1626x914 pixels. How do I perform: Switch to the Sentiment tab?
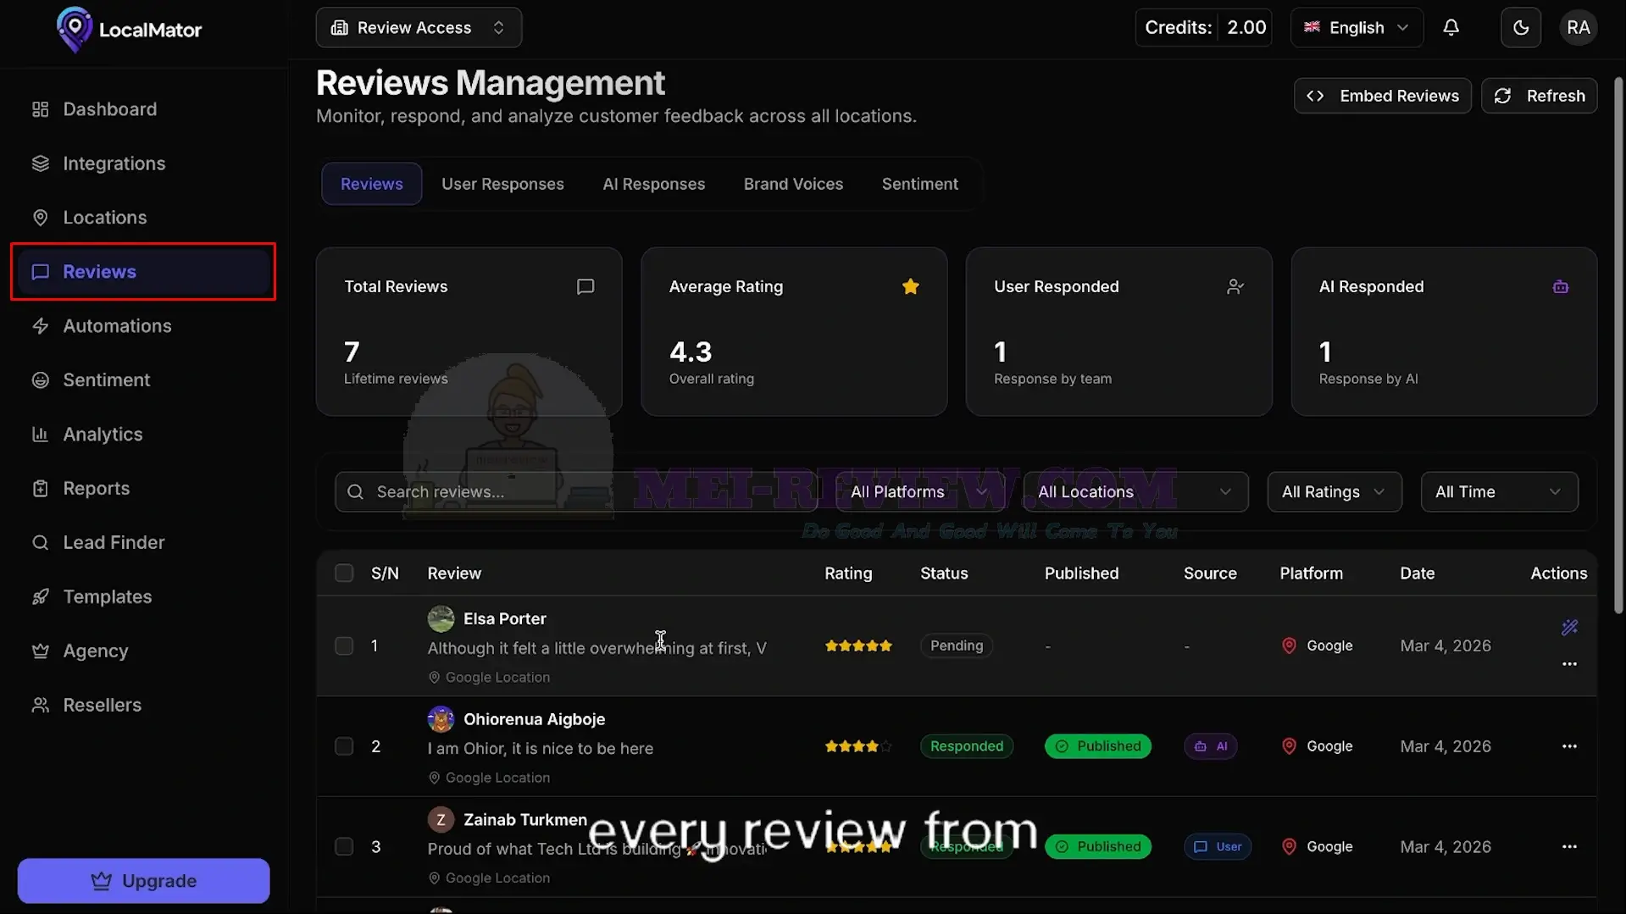tap(919, 184)
